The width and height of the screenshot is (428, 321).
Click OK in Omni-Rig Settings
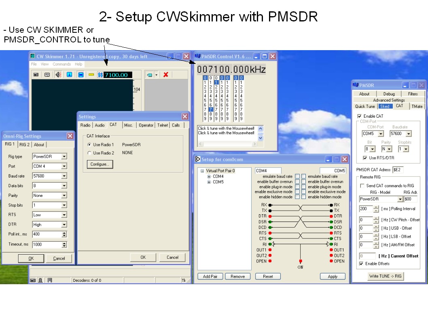pyautogui.click(x=31, y=258)
